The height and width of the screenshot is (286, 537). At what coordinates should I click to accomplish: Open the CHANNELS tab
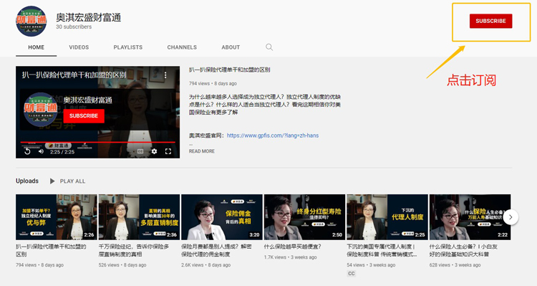click(x=182, y=47)
